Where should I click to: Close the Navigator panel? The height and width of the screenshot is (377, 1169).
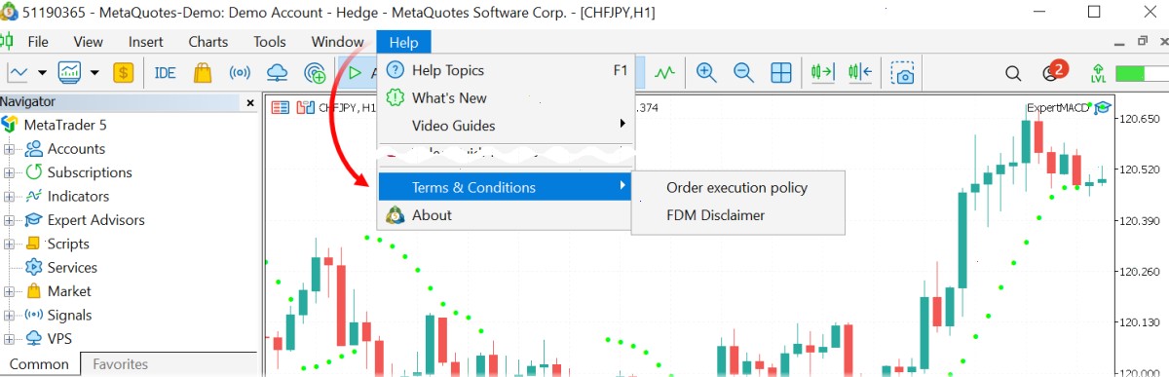click(x=250, y=102)
